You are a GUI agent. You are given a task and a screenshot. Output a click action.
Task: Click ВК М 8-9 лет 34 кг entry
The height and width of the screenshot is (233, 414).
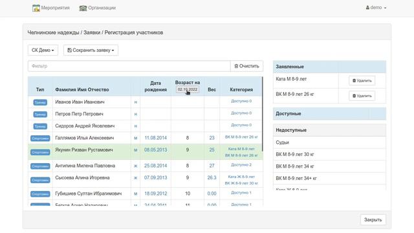coord(329,166)
